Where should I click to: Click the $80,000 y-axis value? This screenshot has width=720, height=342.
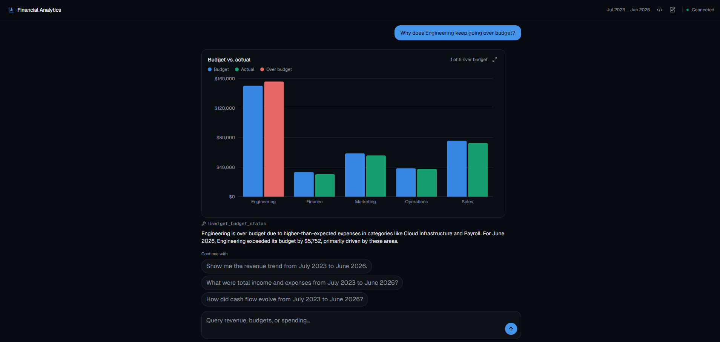[x=226, y=138]
